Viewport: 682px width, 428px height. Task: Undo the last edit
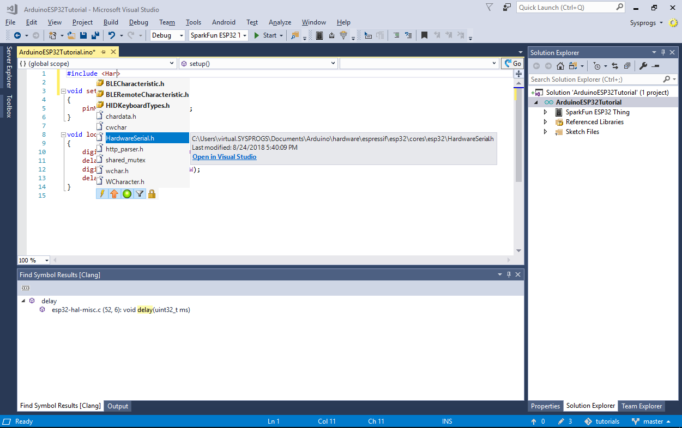112,35
